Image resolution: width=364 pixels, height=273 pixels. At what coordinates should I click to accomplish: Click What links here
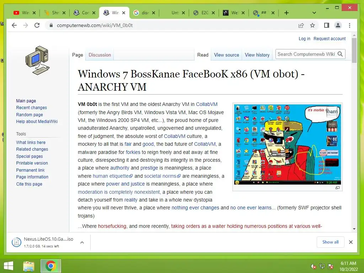(31, 142)
